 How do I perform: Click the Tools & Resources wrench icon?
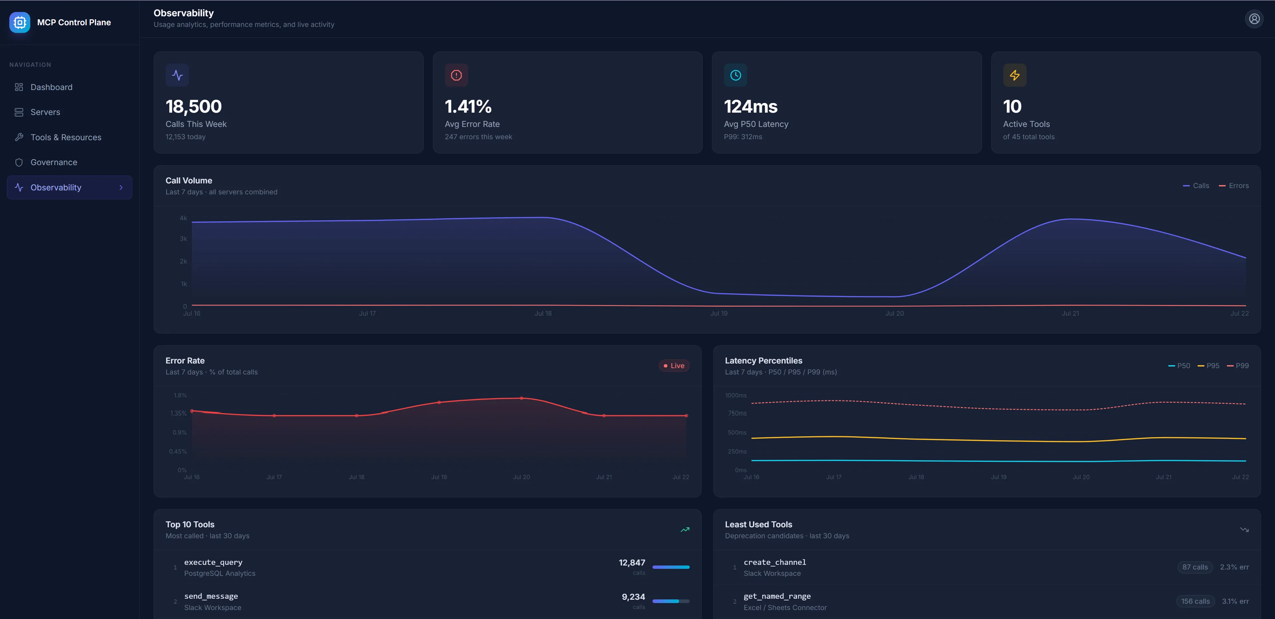coord(19,137)
